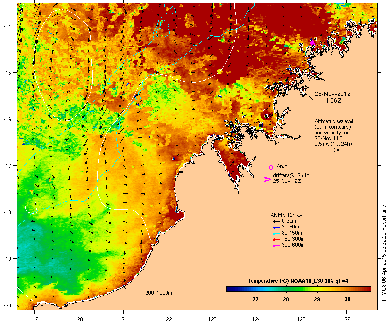Click the longitude axis label 124
Image resolution: width=390 pixels, height=323 pixels.
[257, 319]
